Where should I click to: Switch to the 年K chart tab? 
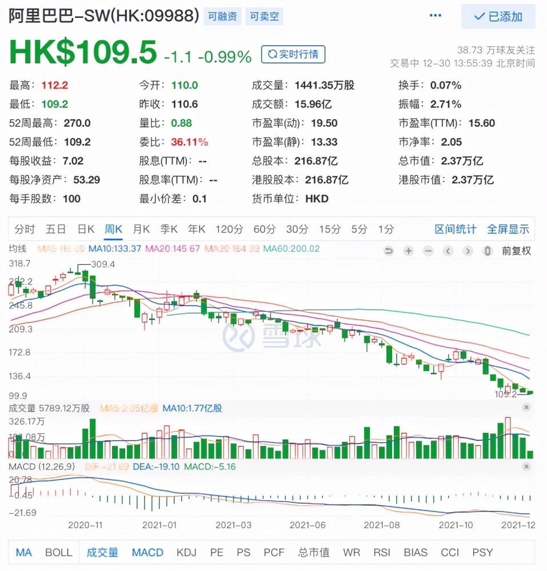coord(197,229)
